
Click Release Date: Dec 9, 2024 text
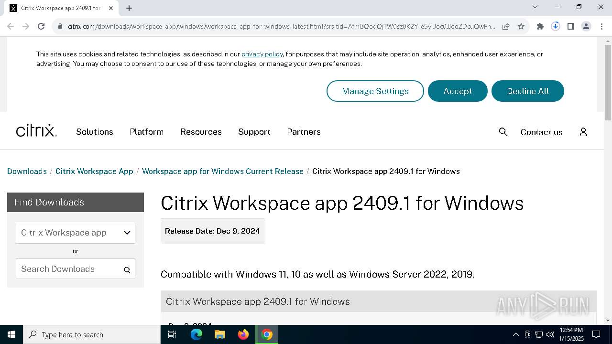(212, 231)
